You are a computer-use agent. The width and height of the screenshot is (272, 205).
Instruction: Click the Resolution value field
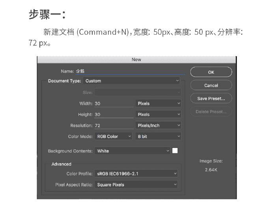114,125
